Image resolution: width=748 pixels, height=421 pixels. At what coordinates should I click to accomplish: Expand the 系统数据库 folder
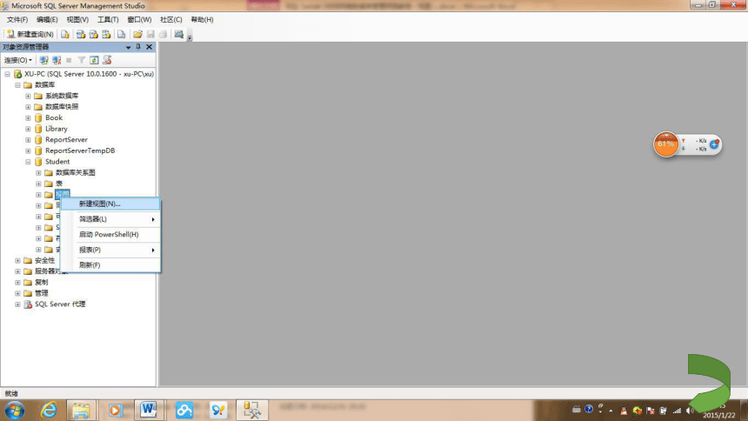(28, 96)
